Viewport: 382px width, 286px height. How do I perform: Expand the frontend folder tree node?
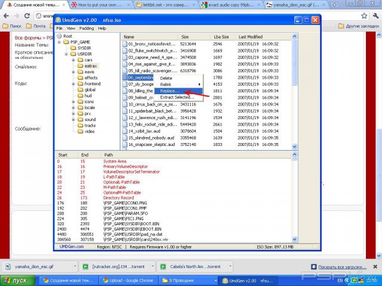(x=72, y=84)
